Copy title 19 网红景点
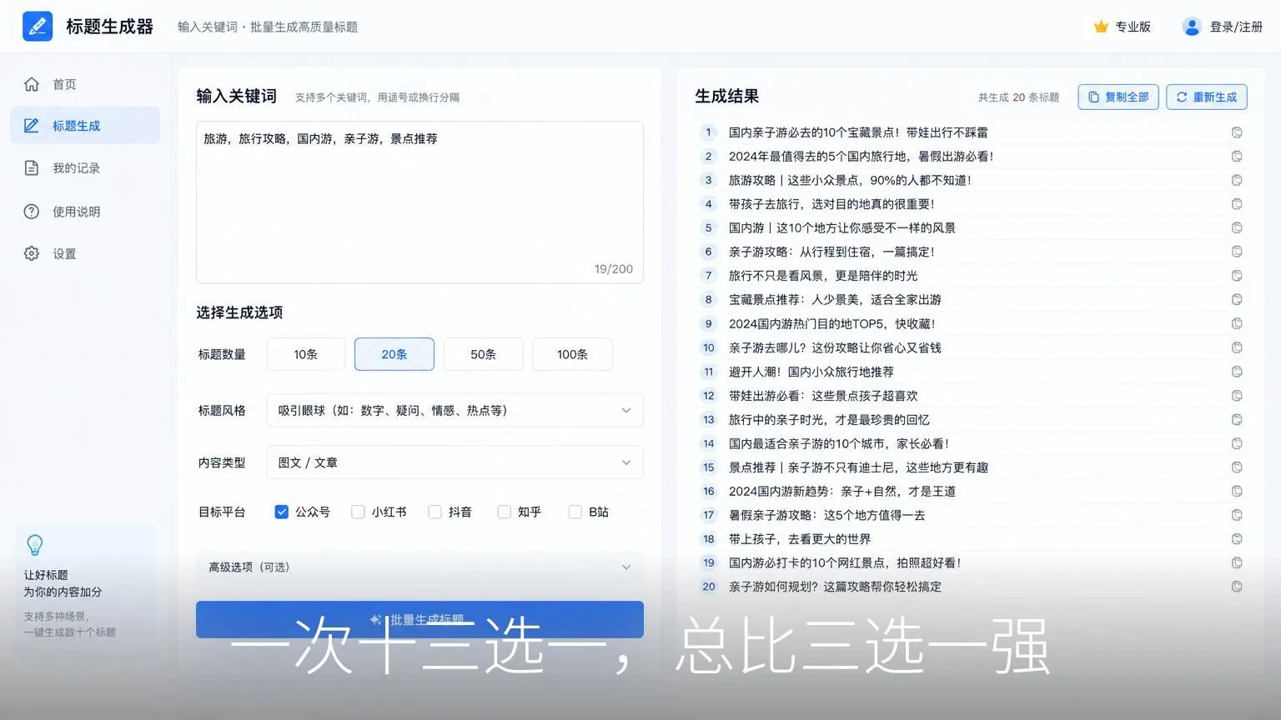Screen dimensions: 1281x720 [1237, 562]
